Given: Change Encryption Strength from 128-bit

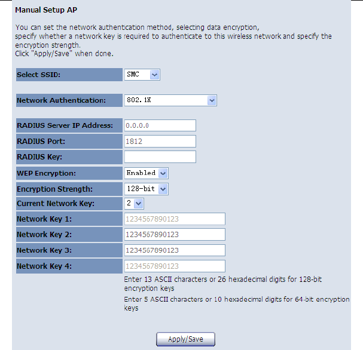Looking at the screenshot, I should [147, 189].
